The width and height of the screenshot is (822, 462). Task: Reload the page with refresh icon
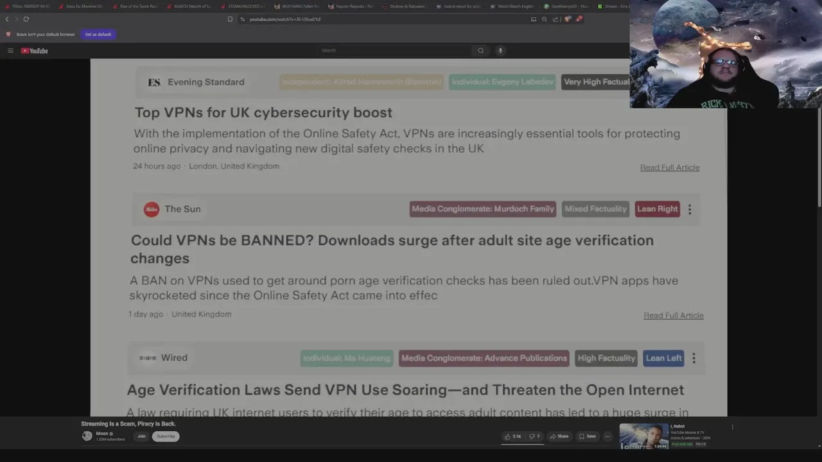[x=26, y=19]
